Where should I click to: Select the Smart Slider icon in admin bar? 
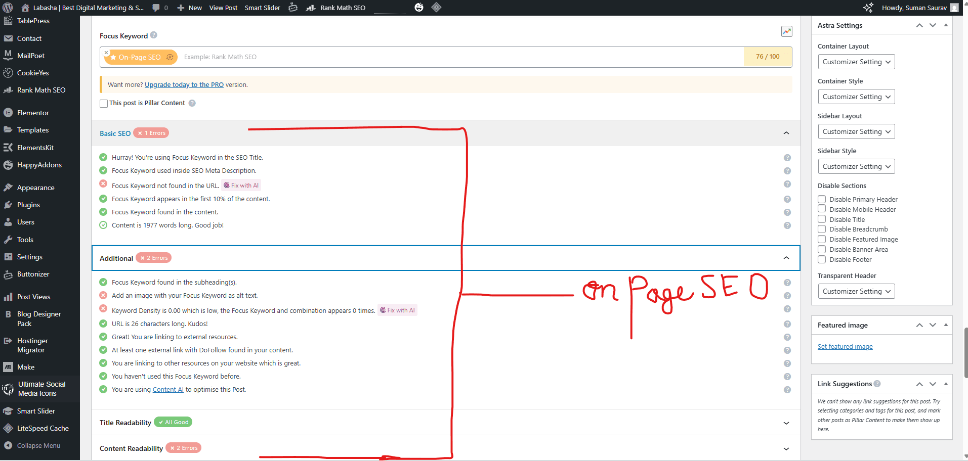click(262, 8)
